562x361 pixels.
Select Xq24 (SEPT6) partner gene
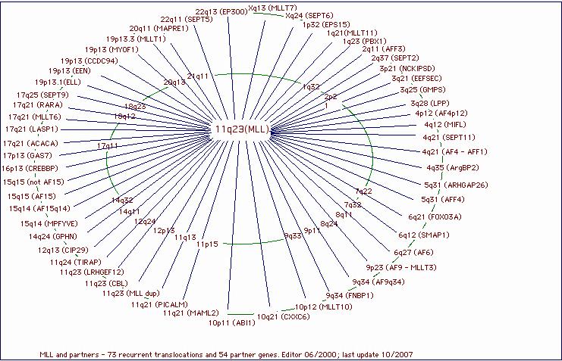309,16
